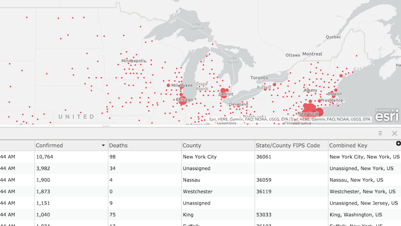The height and width of the screenshot is (226, 401).
Task: Select 'New York City, New York, US' cell
Action: [x=365, y=156]
